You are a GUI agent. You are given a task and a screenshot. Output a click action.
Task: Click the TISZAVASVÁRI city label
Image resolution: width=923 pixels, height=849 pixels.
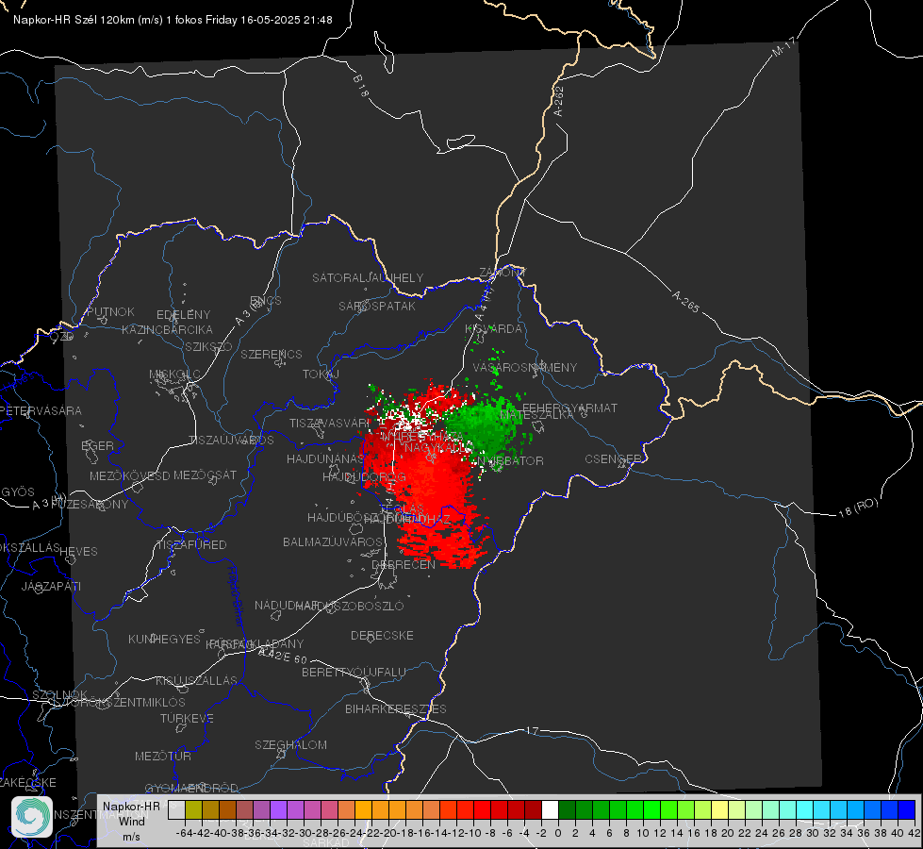tap(329, 423)
